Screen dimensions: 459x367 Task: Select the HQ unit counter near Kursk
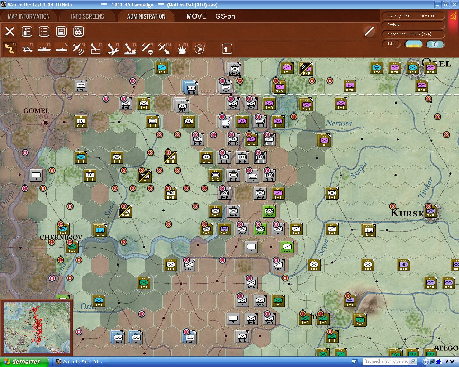[369, 230]
